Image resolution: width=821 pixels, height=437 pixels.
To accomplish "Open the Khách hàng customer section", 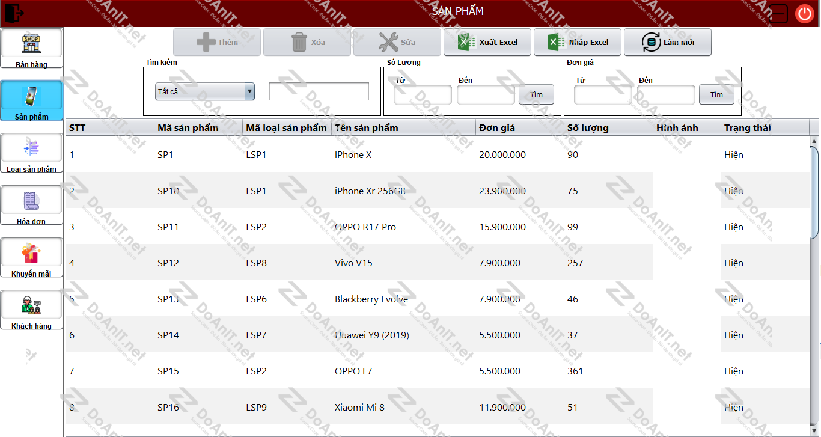I will tap(31, 310).
